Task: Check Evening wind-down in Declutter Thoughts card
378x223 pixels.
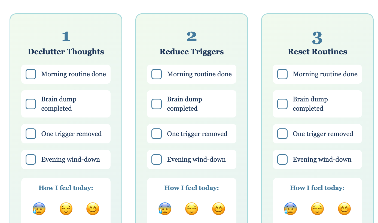Action: pos(31,159)
